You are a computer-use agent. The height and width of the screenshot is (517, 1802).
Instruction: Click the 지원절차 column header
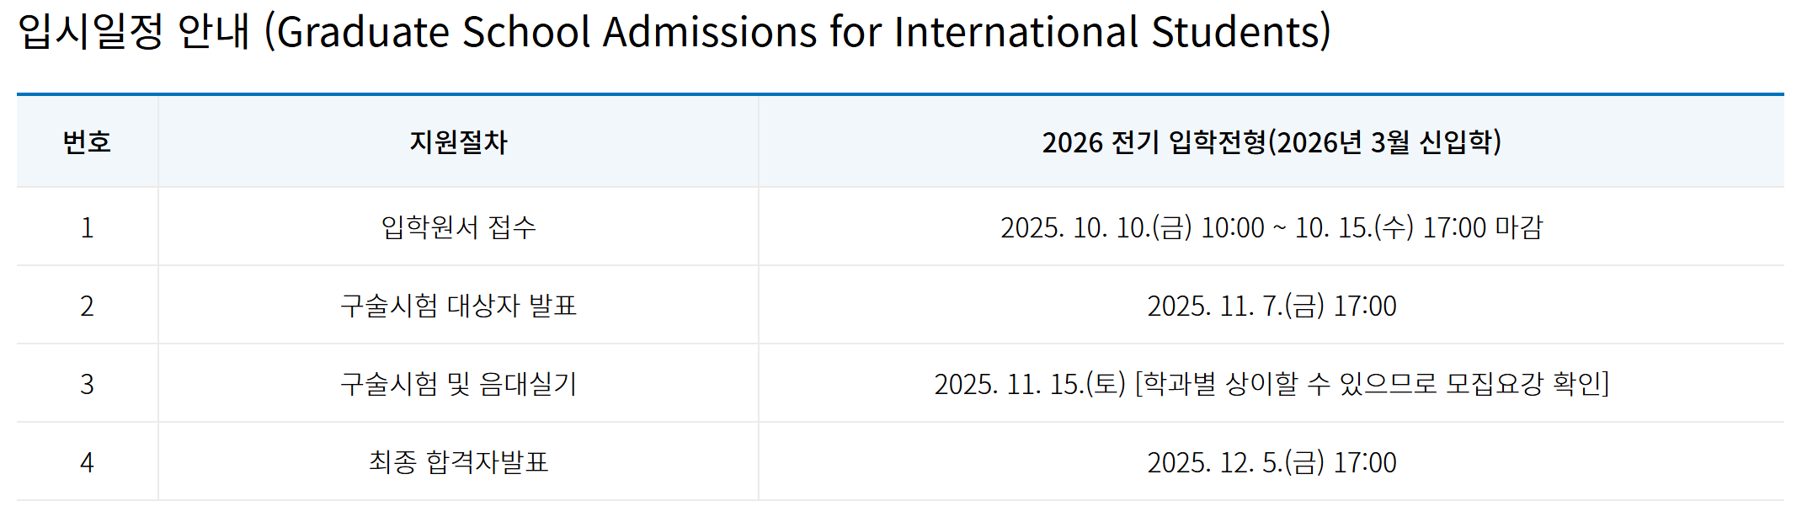click(x=458, y=141)
